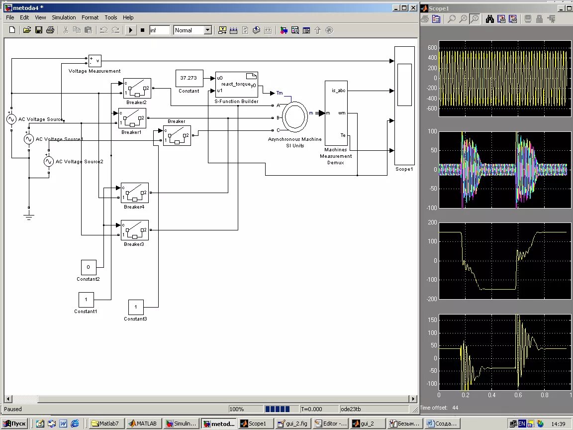Screen dimensions: 573x430
Task: Select the Constant block showing 37.273
Action: [x=190, y=78]
